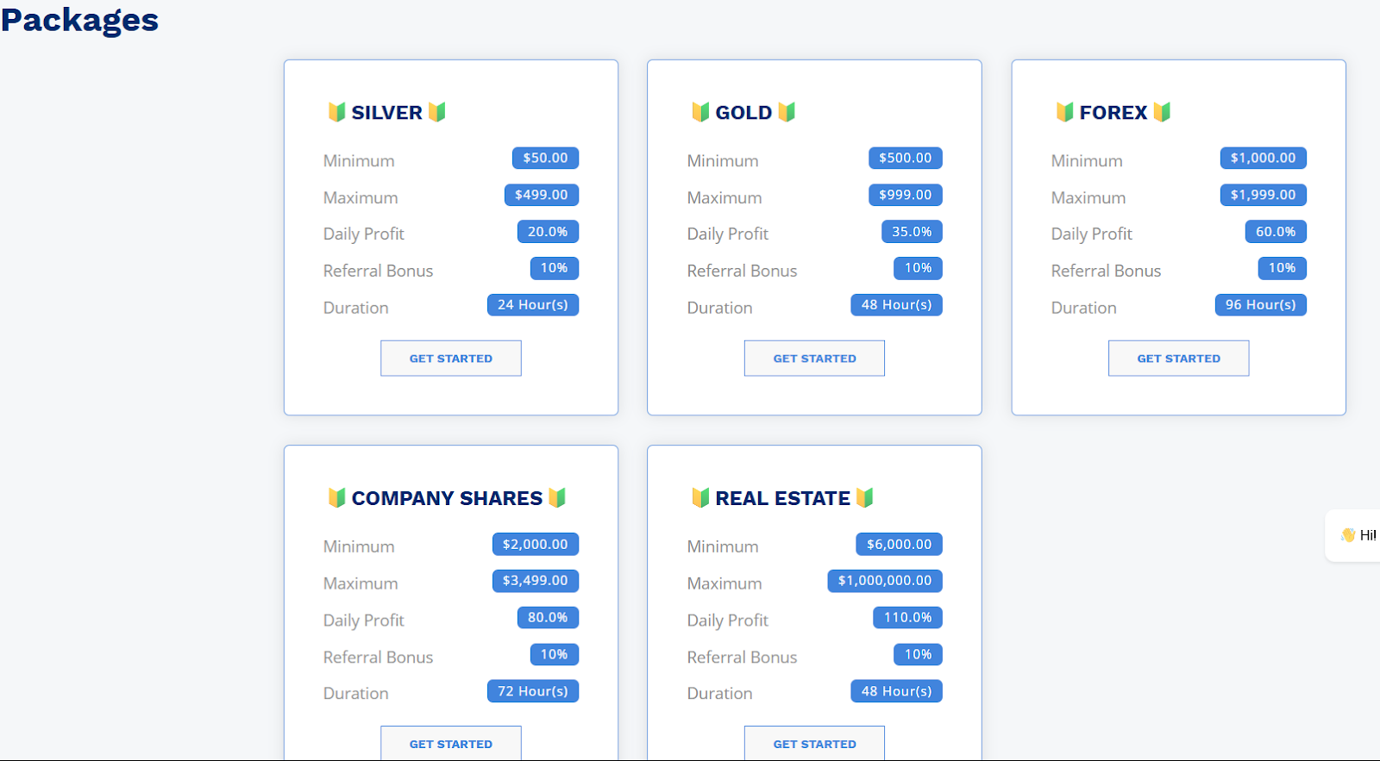Click Gold's 10% referral bonus badge

point(919,268)
